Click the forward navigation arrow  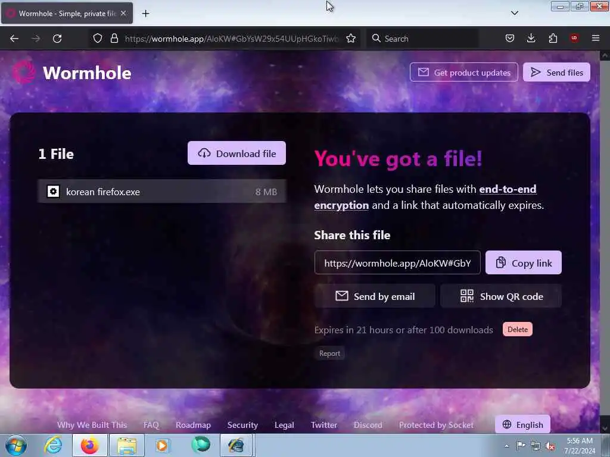pyautogui.click(x=36, y=39)
